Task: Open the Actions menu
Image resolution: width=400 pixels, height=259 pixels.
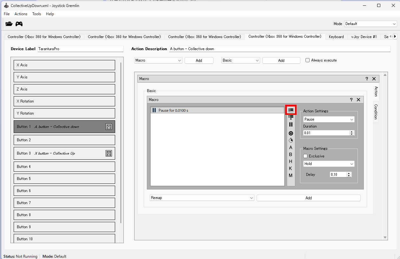Action: tap(21, 14)
